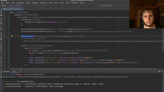The width and height of the screenshot is (164, 92).
Task: Open the Gradle tool window sidebar button
Action: point(1,21)
